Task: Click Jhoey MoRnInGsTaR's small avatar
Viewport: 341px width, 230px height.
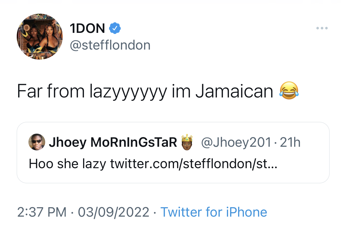Action: tap(37, 142)
